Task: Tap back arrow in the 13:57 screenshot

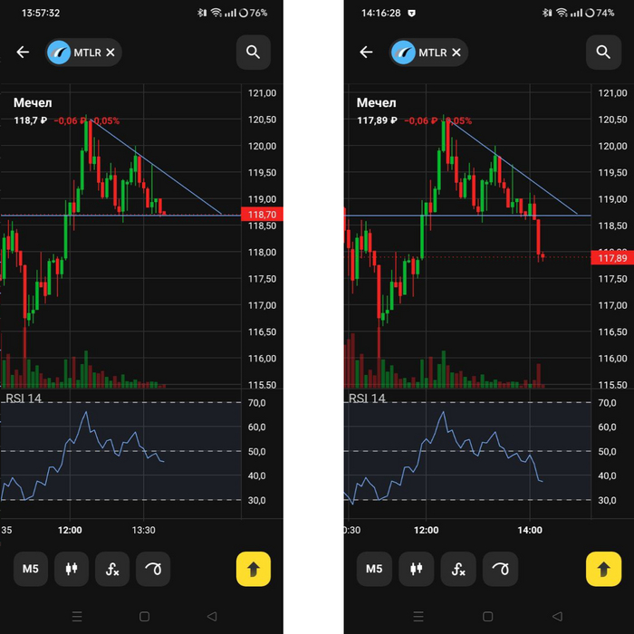Action: pos(23,53)
